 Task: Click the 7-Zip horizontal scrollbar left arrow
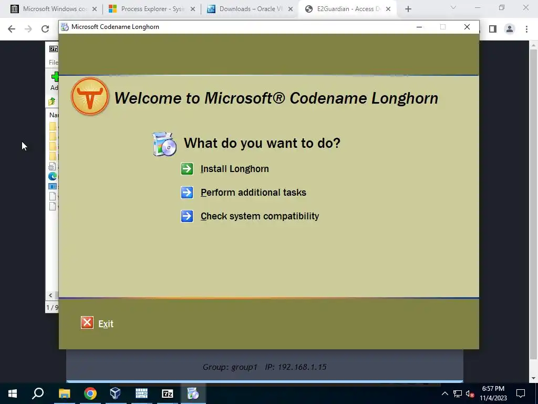[50, 295]
